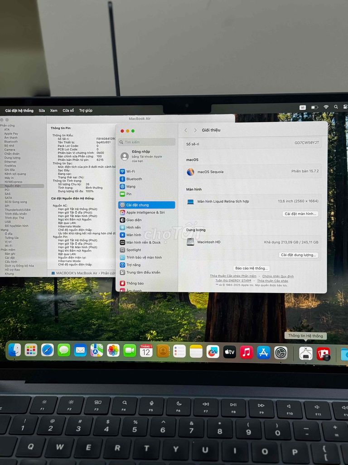Select Màn hình in settings sidebar

147,235
